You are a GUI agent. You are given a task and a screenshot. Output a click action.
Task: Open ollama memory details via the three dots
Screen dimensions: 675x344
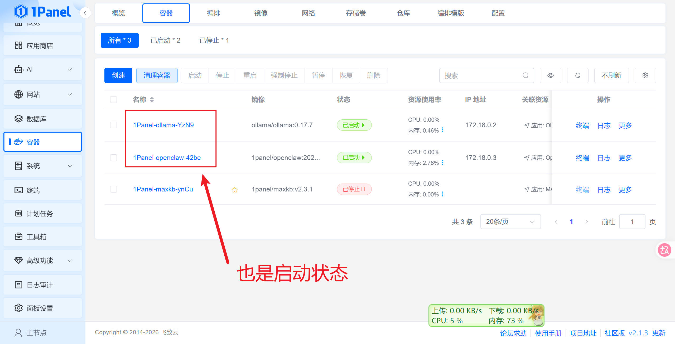[x=442, y=130]
